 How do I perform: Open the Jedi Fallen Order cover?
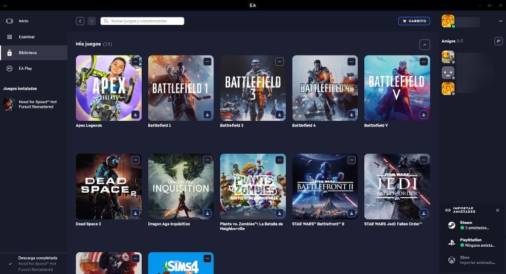pyautogui.click(x=397, y=187)
